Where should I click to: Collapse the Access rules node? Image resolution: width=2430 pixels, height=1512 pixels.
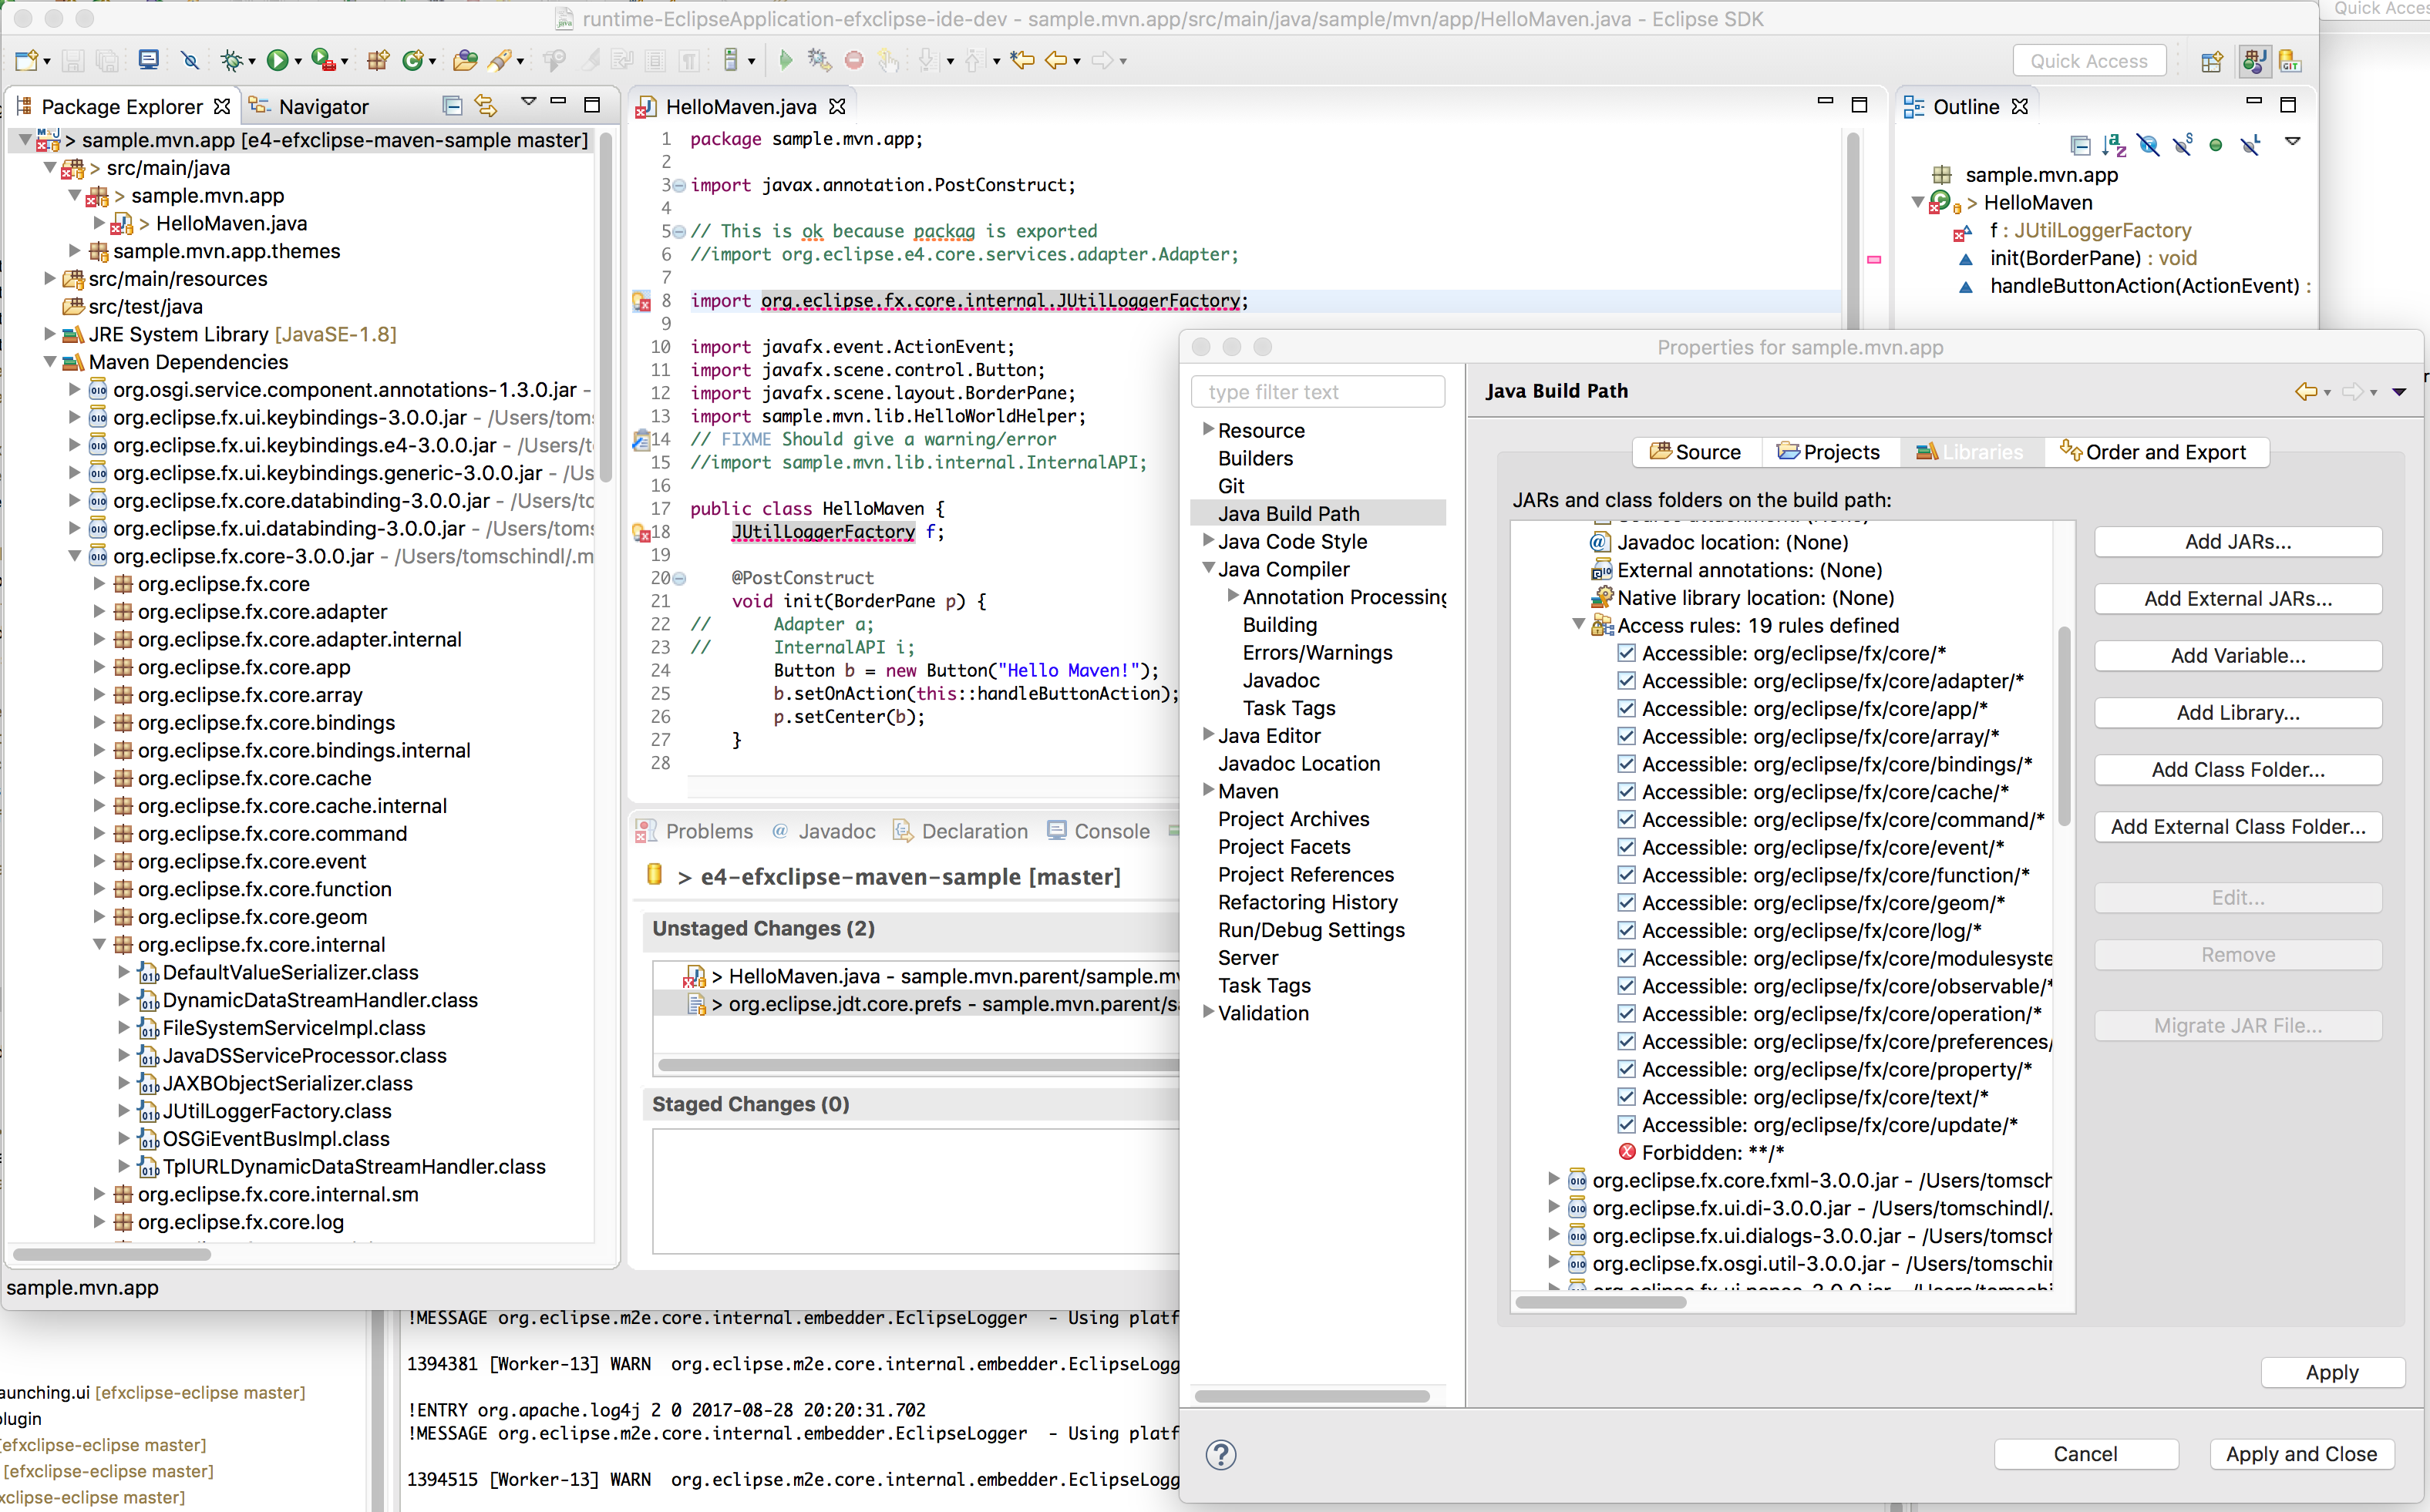[x=1577, y=624]
